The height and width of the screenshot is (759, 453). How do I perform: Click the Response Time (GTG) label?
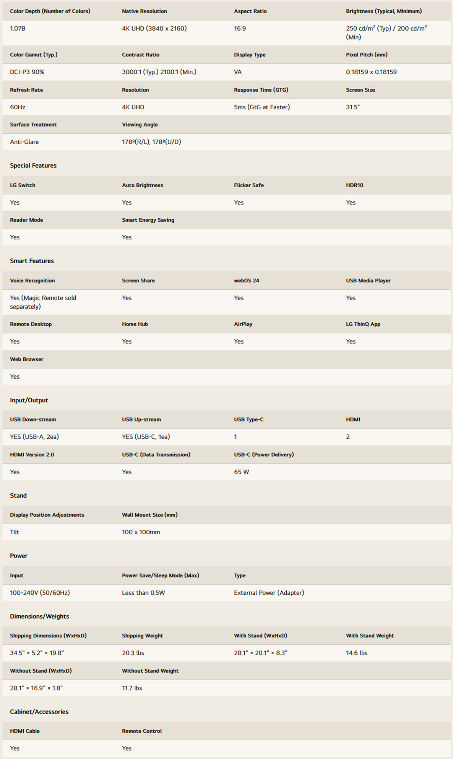point(261,90)
